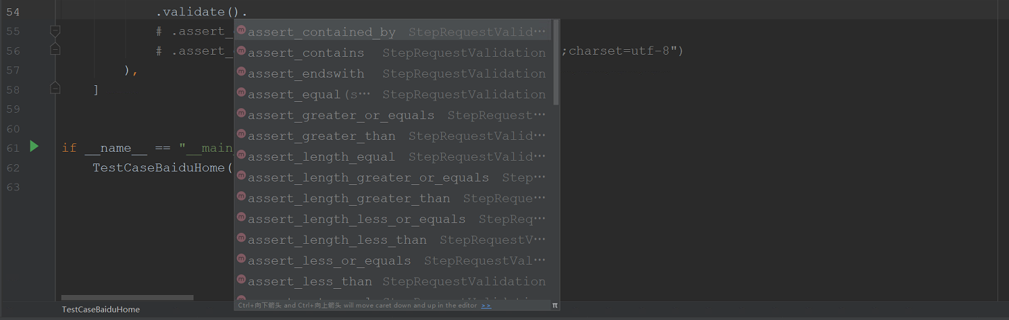Select the assert_length_equal completion entry

click(x=393, y=157)
